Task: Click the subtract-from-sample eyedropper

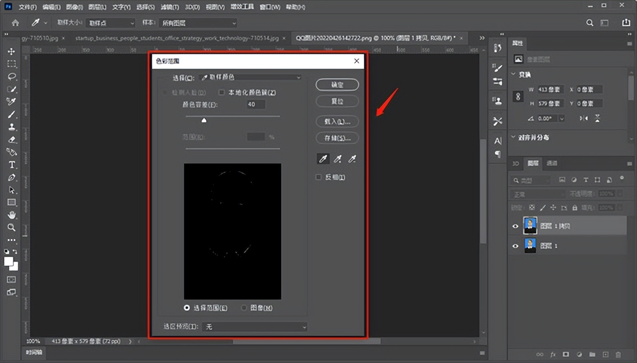Action: (x=352, y=158)
